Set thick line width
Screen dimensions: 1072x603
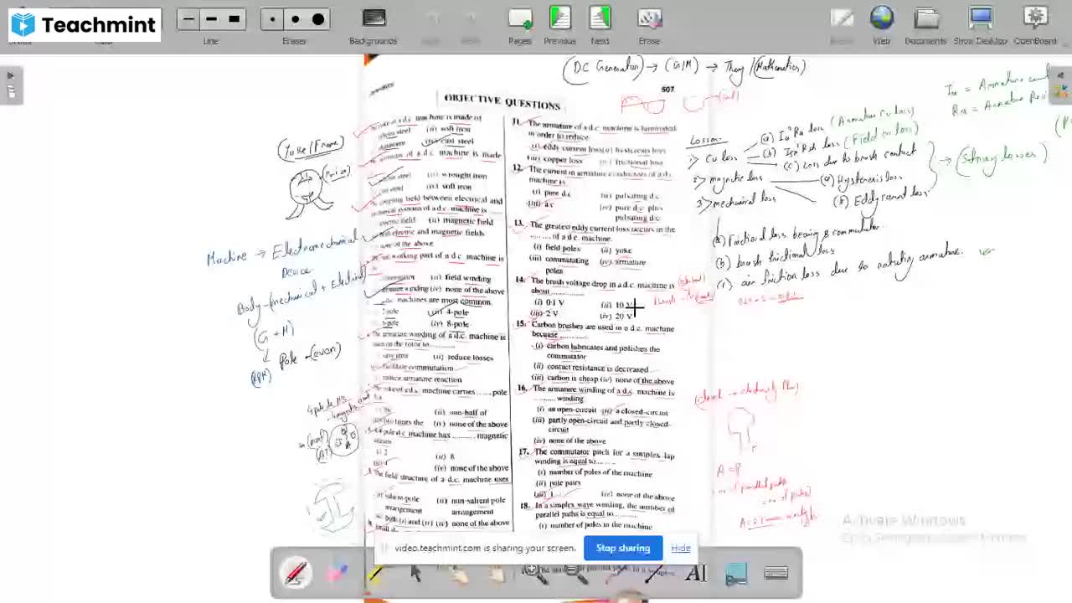click(x=234, y=19)
